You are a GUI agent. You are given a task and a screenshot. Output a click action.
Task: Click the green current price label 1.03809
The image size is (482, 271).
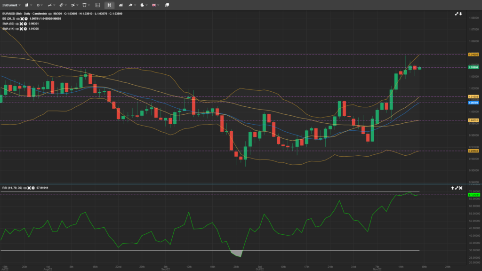[x=474, y=67]
